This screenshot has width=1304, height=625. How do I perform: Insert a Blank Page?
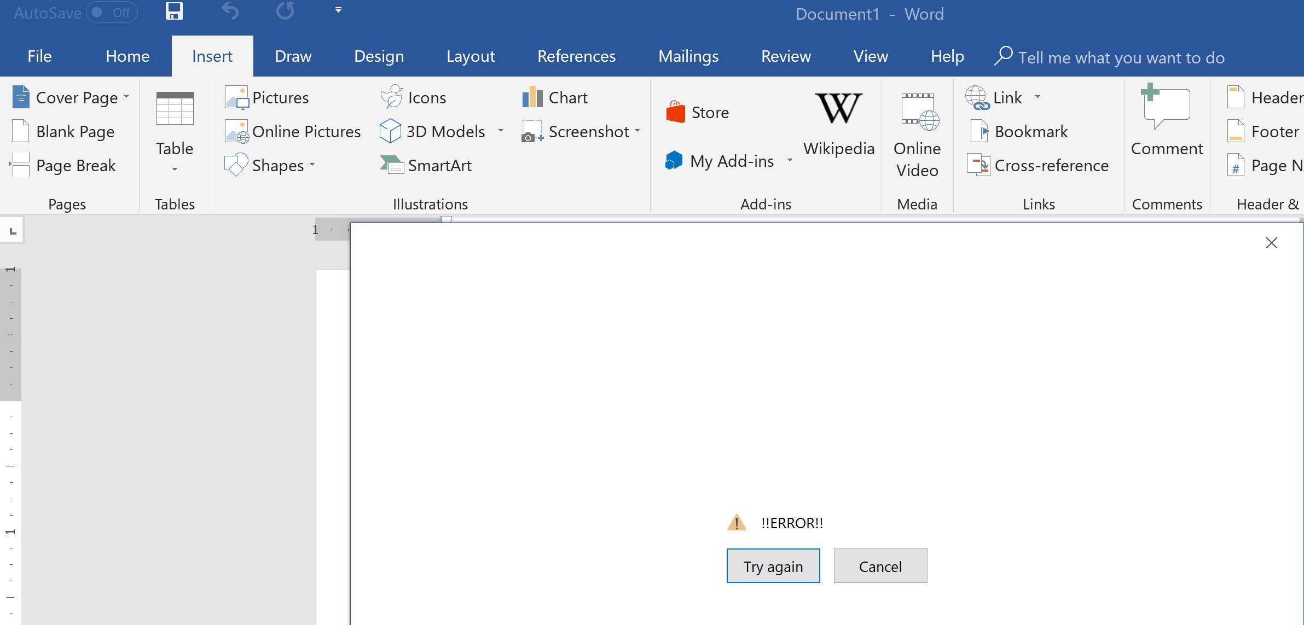63,131
